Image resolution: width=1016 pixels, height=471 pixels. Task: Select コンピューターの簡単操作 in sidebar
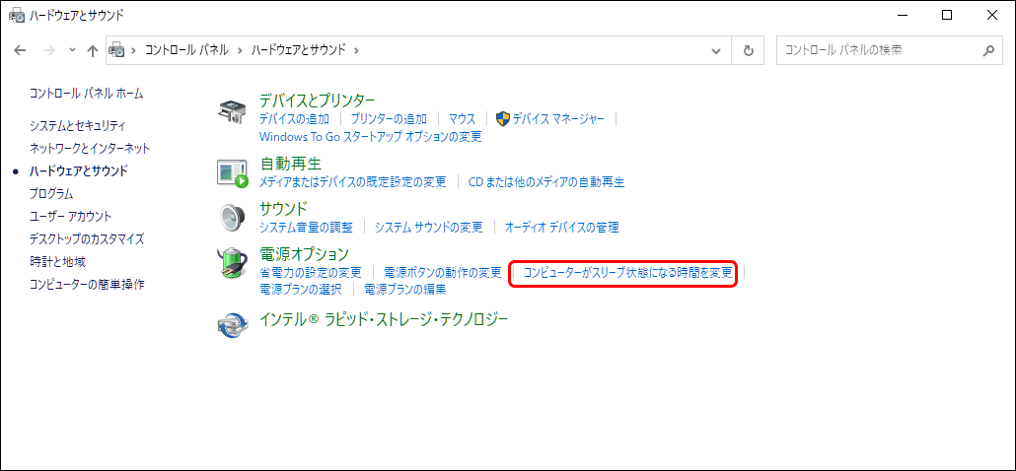pos(87,284)
